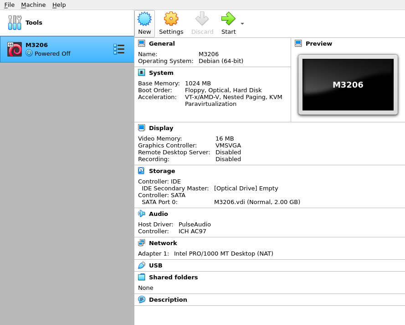
Task: Open the File menu
Action: point(9,5)
